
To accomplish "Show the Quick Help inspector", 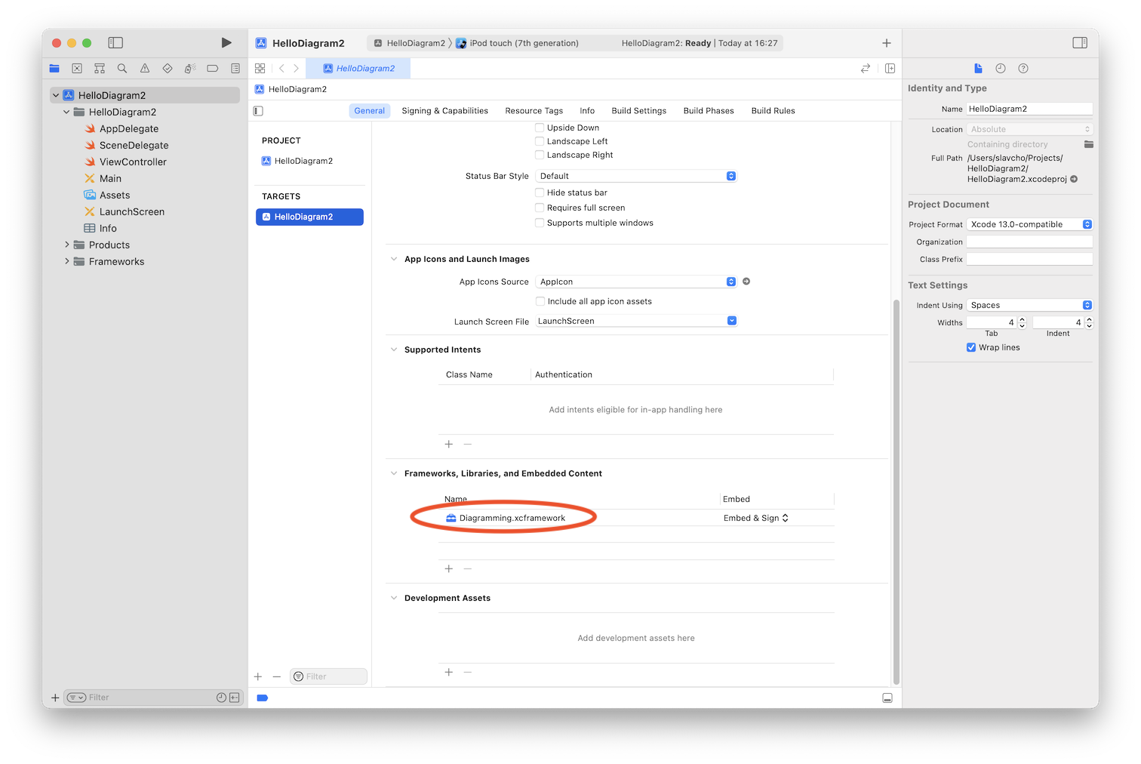I will click(x=1023, y=68).
